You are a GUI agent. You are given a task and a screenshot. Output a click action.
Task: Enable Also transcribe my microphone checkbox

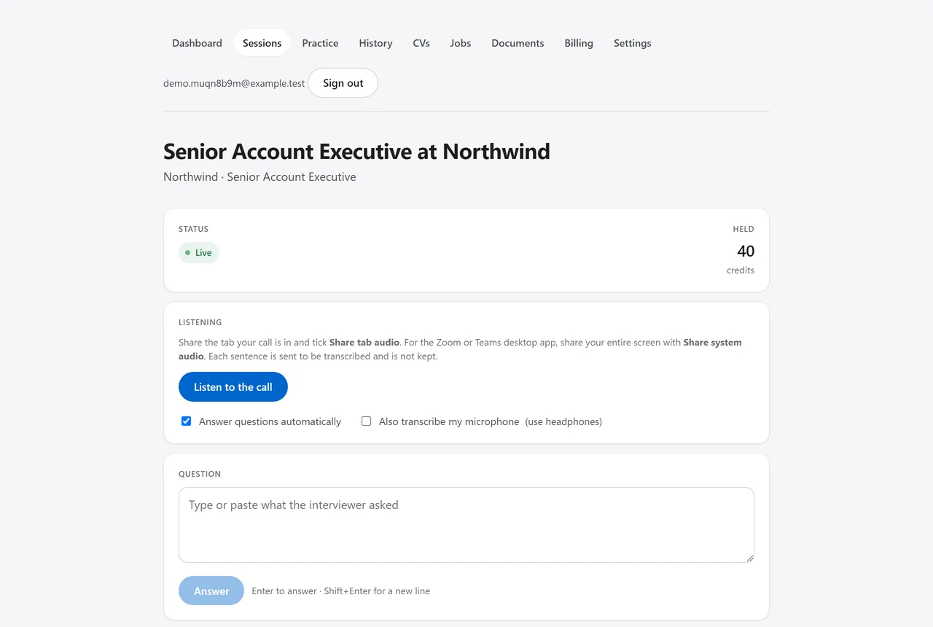(x=367, y=421)
